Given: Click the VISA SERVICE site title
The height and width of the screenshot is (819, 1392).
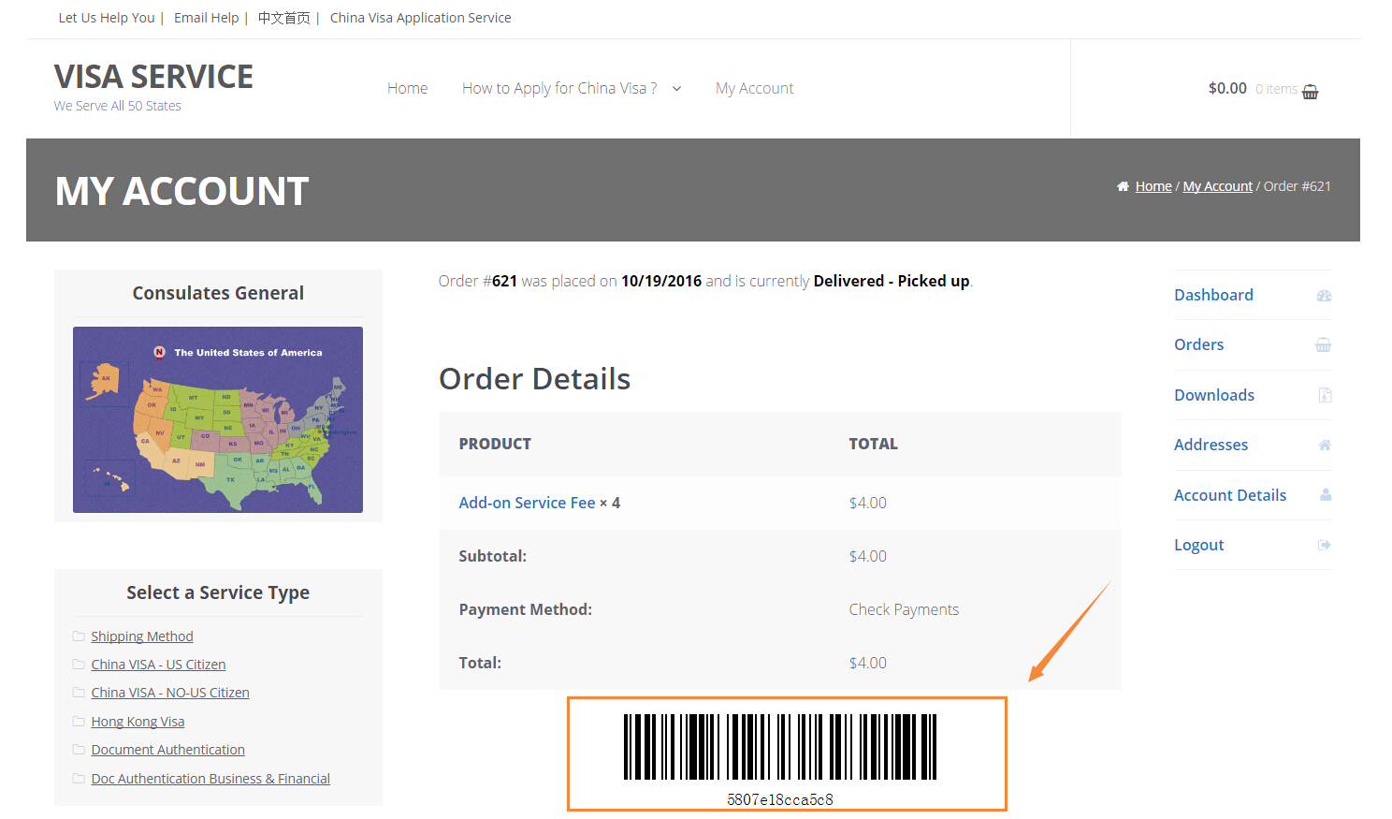Looking at the screenshot, I should tap(153, 77).
